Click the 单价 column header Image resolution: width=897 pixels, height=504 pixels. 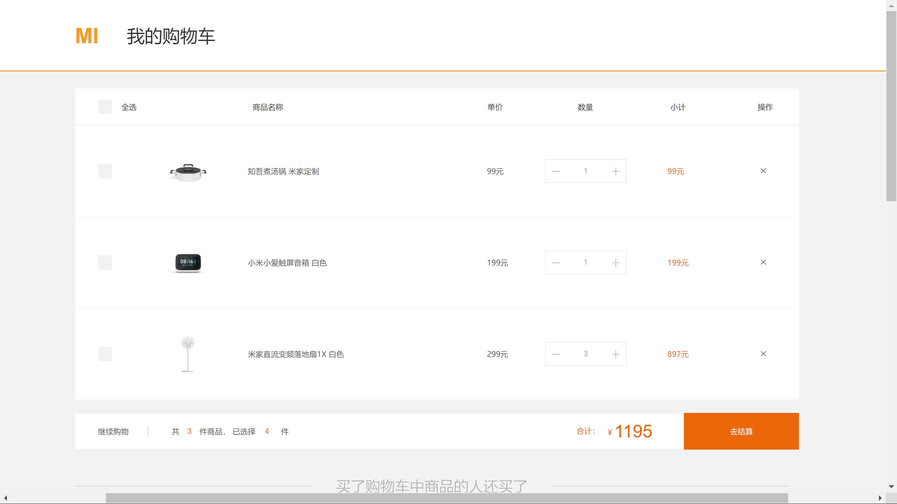tap(495, 107)
